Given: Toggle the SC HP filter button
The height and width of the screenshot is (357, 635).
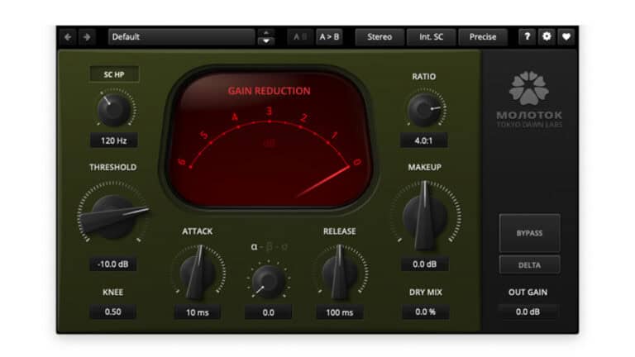Looking at the screenshot, I should tap(114, 74).
